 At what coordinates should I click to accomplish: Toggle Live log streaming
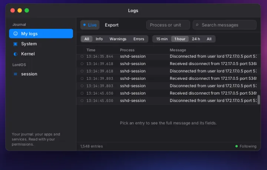[90, 25]
